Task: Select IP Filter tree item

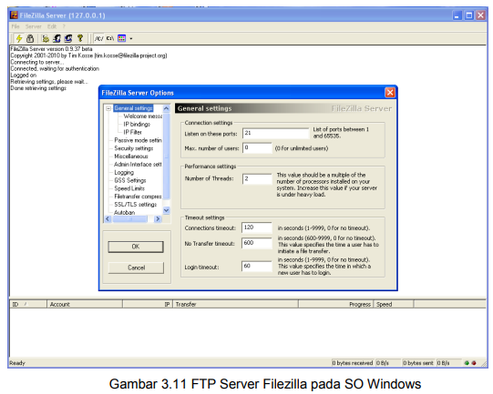Action: (x=132, y=132)
